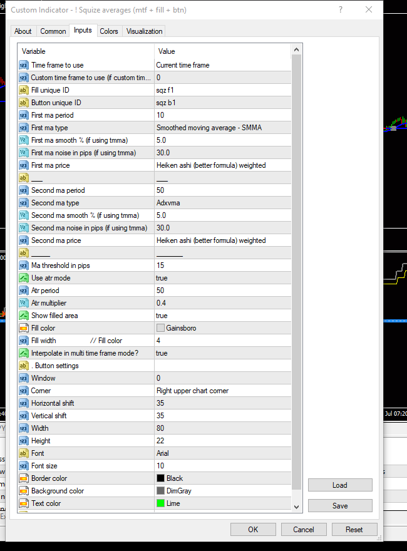Open the Corner Right upper chart corner value
407x551 pixels.
223,391
